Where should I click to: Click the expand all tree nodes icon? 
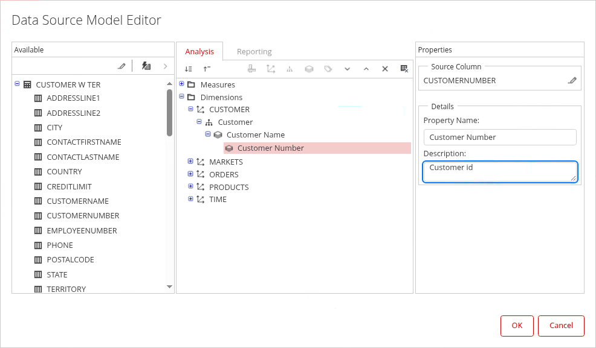click(x=189, y=69)
